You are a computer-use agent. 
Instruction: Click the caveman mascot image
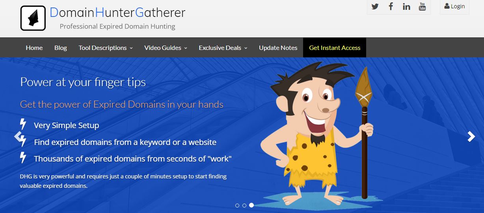tap(318, 134)
